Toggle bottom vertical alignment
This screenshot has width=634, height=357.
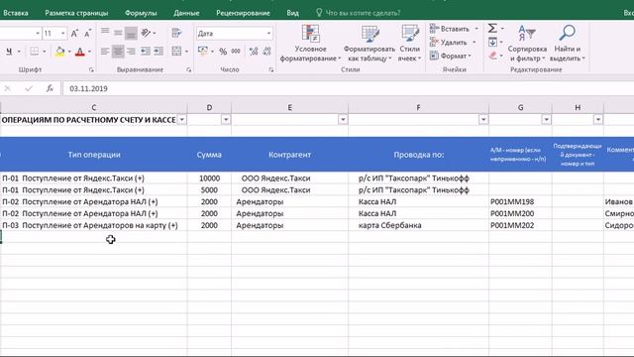pos(131,33)
